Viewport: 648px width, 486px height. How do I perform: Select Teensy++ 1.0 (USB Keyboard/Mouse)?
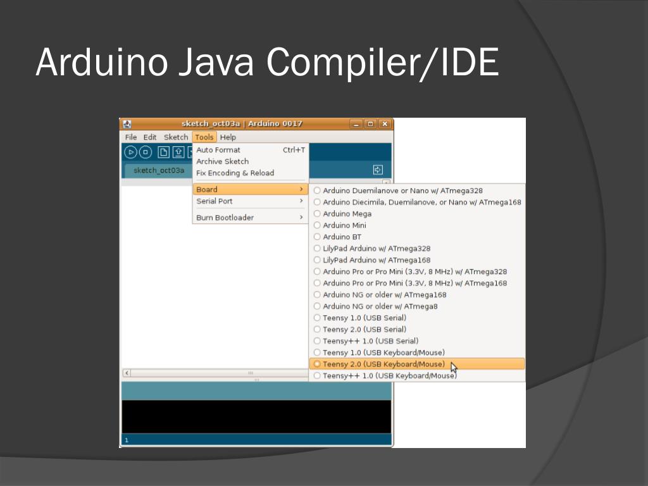click(x=418, y=376)
